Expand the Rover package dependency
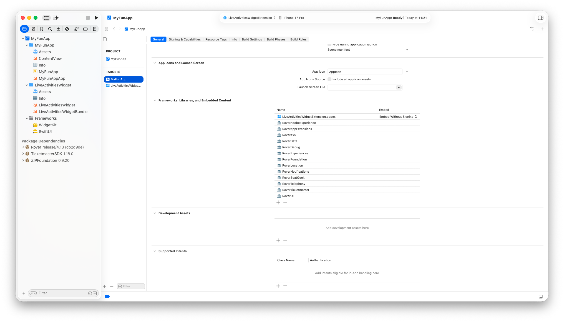This screenshot has width=564, height=322. tap(23, 147)
